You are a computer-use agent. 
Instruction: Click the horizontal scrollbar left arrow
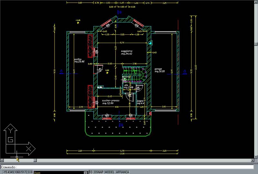2,160
